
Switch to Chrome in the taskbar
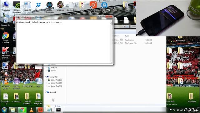tap(22, 110)
